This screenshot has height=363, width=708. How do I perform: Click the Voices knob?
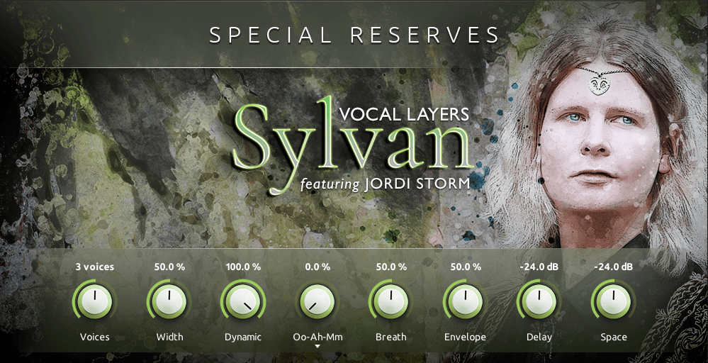click(x=94, y=301)
